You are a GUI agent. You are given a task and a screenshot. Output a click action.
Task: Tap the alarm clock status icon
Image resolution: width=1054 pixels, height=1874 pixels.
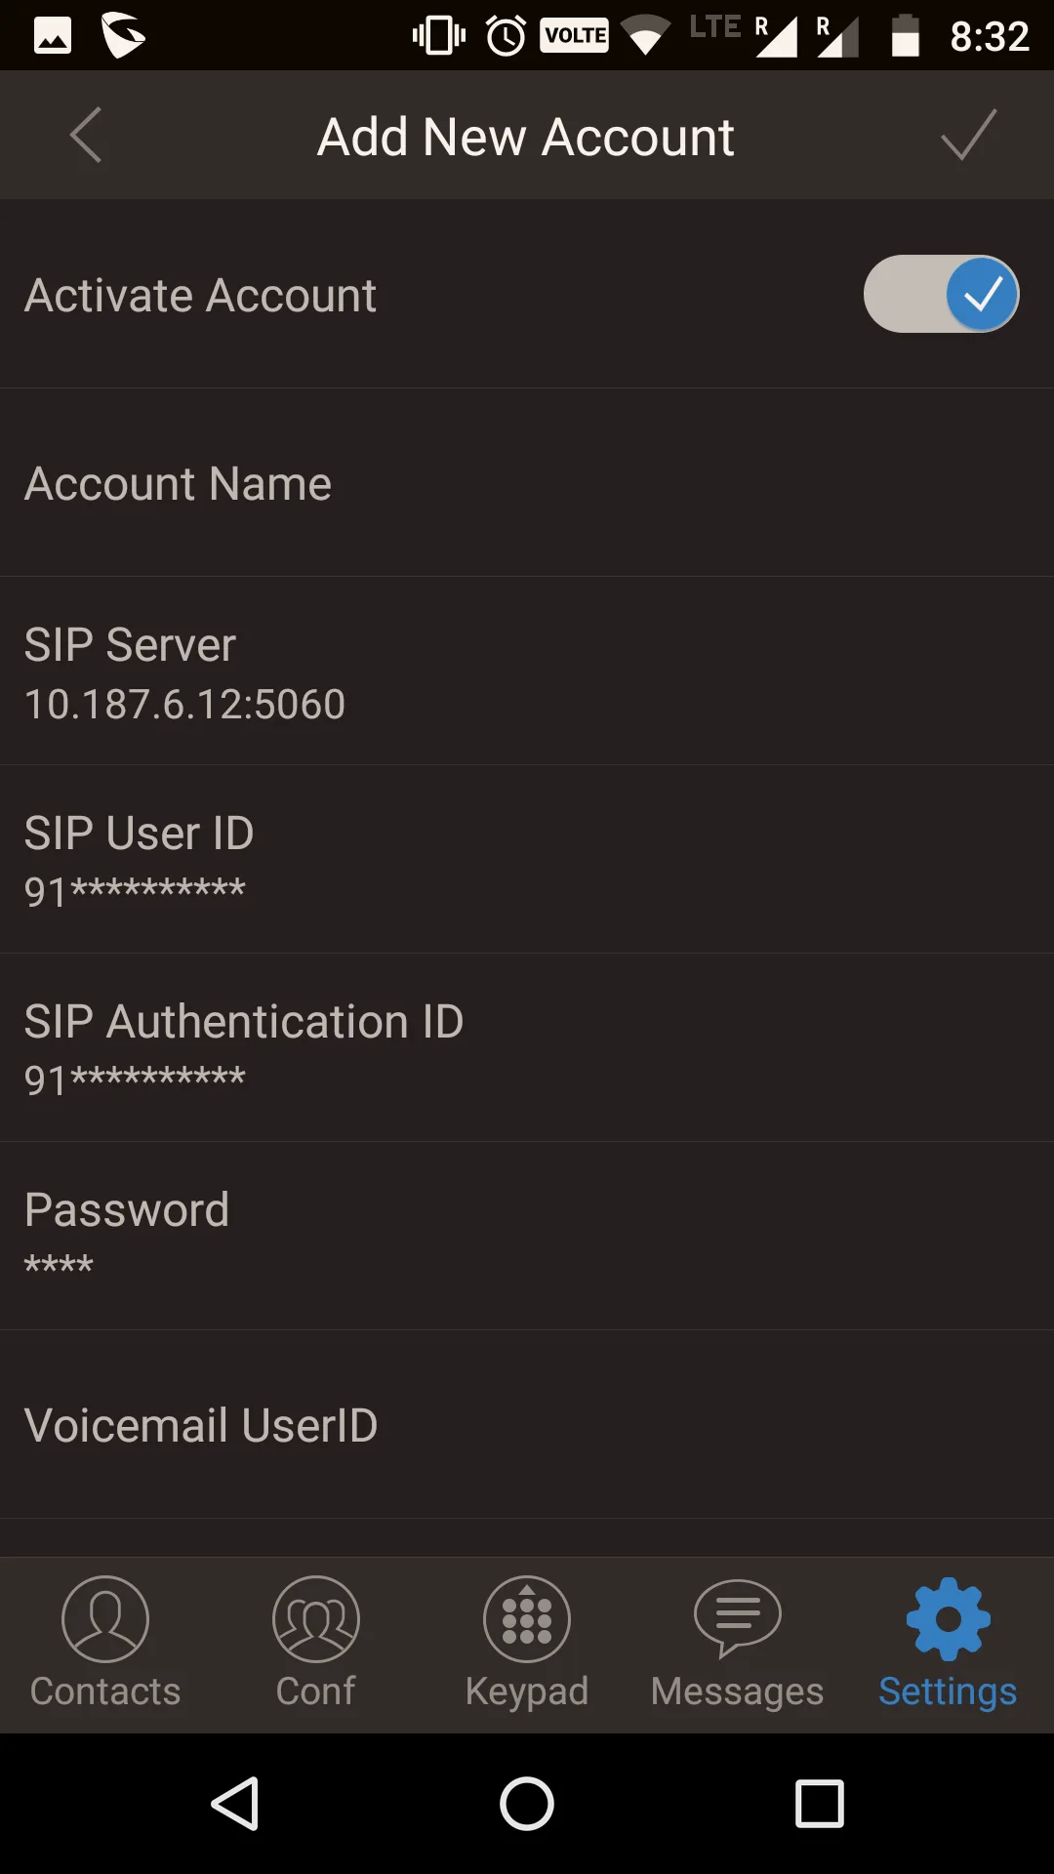point(506,36)
